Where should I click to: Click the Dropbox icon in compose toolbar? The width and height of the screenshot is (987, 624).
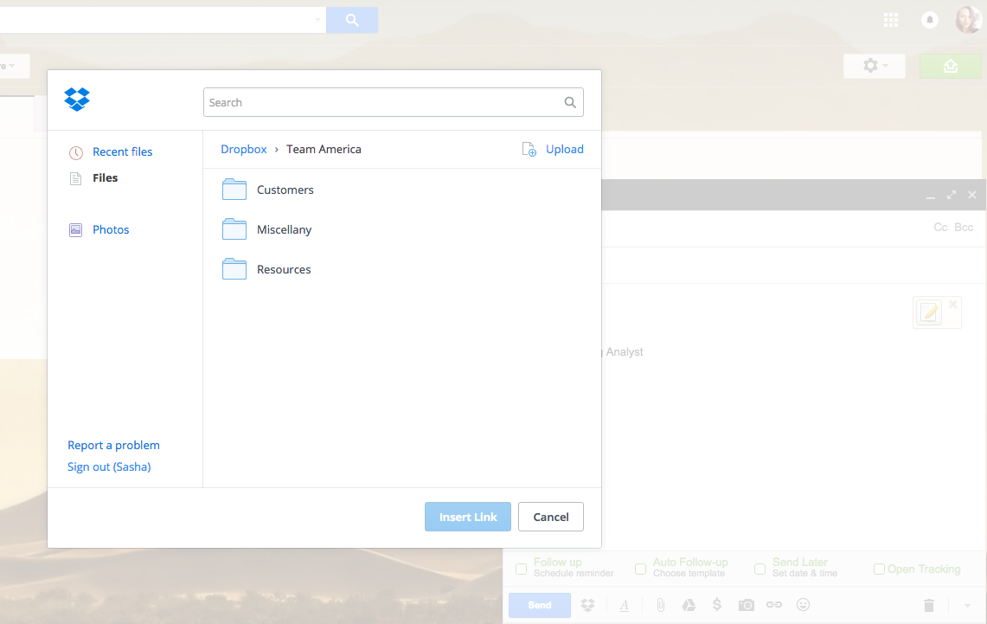point(588,605)
